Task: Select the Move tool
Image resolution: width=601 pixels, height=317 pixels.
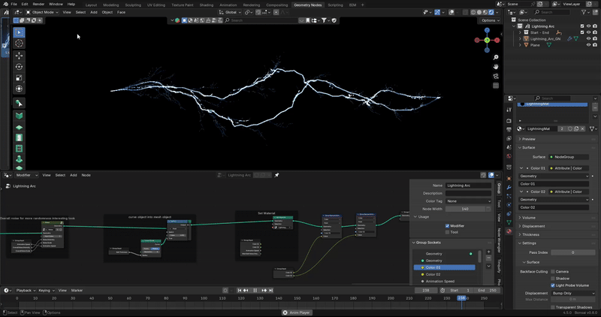Action: (x=19, y=56)
